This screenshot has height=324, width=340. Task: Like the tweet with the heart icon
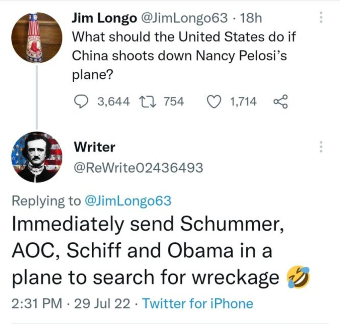click(215, 102)
